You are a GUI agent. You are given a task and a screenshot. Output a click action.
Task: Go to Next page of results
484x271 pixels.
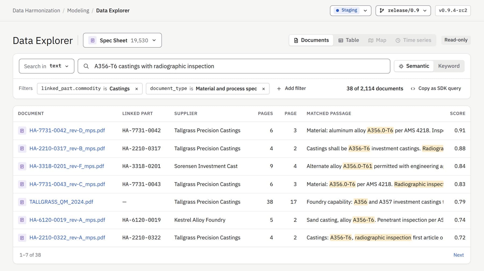tap(458, 255)
